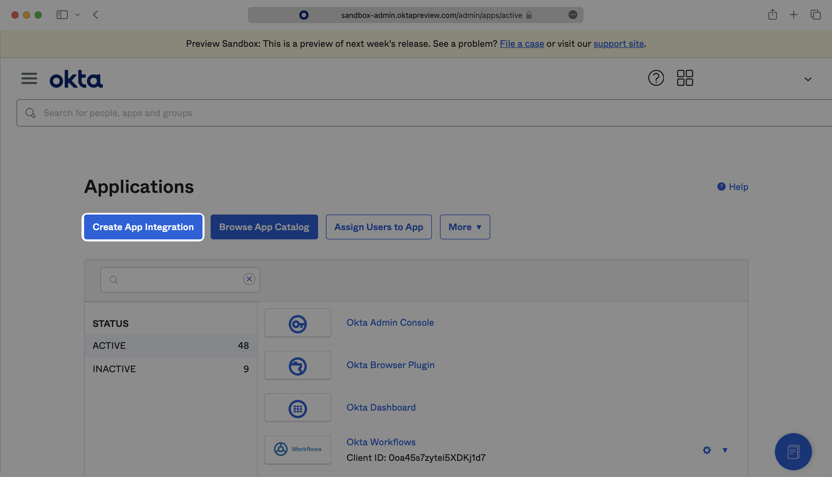Click the Okta Dashboard grid app icon
The height and width of the screenshot is (477, 832).
tap(298, 407)
